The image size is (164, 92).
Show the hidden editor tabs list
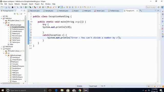click(141, 11)
